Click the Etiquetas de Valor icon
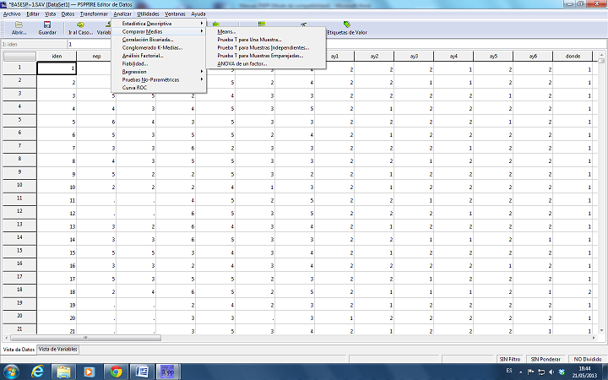The width and height of the screenshot is (608, 380). 347,28
